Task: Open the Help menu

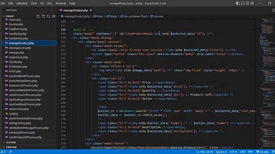Action: click(x=72, y=3)
